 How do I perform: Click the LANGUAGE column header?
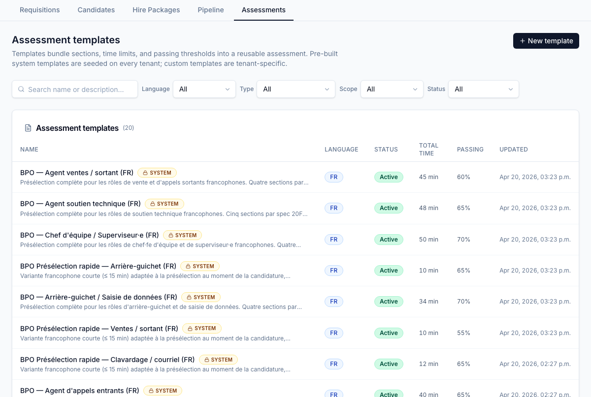tap(341, 150)
